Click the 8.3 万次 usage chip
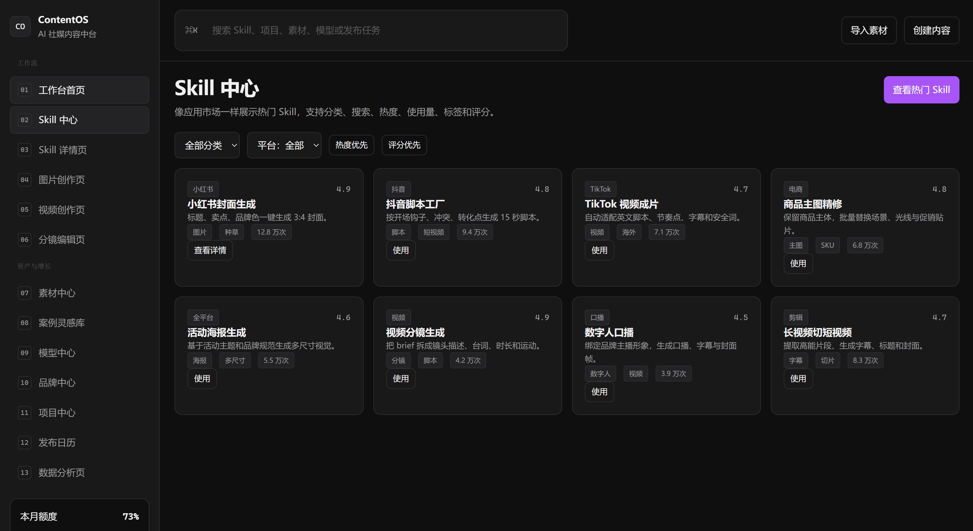Screen dimensions: 973x531 (865, 361)
